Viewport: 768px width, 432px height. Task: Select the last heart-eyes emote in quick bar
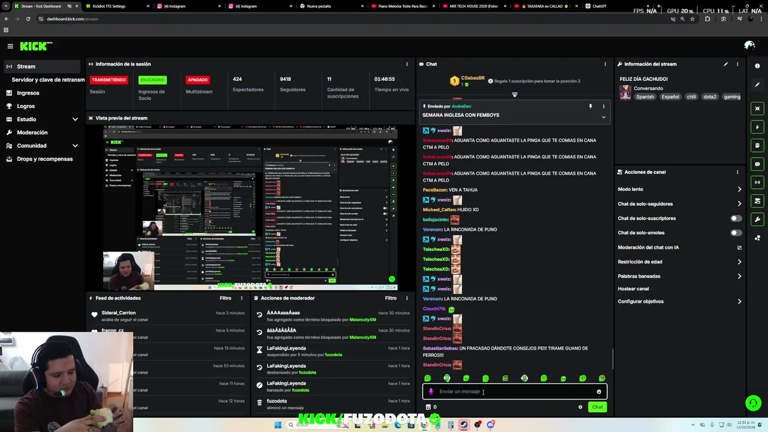tap(602, 378)
